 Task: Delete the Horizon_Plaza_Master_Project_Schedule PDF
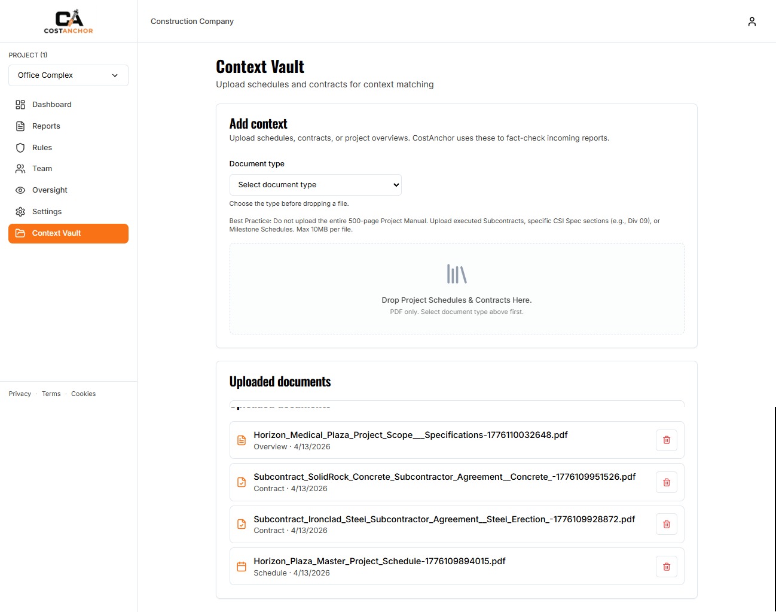(x=667, y=567)
